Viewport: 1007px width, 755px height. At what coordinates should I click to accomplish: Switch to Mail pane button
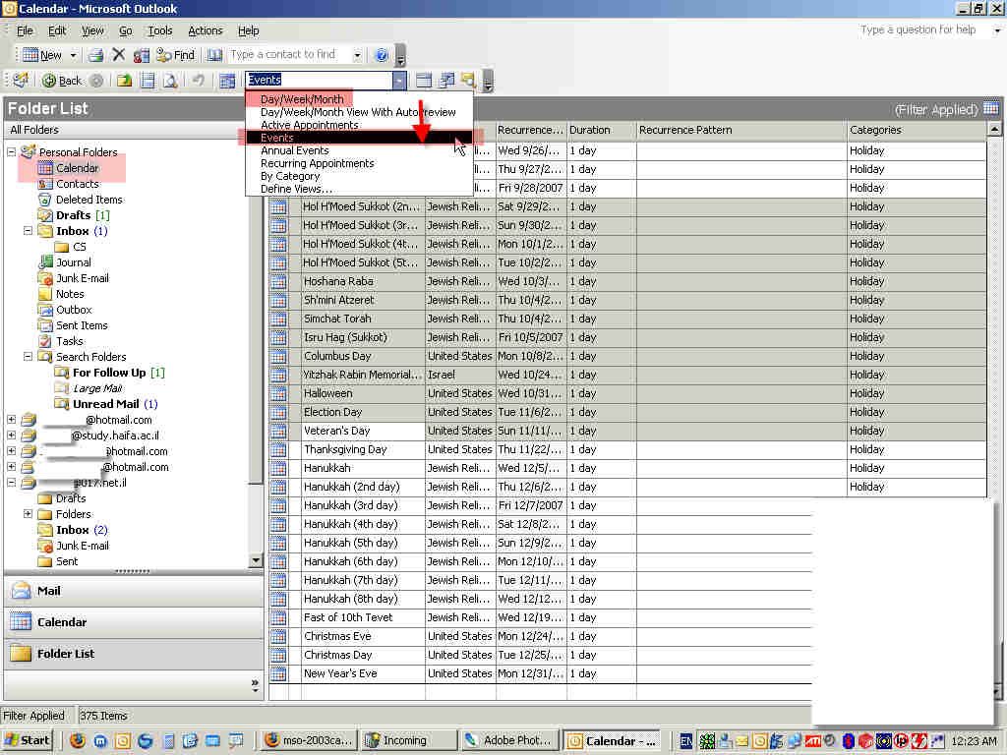(134, 591)
